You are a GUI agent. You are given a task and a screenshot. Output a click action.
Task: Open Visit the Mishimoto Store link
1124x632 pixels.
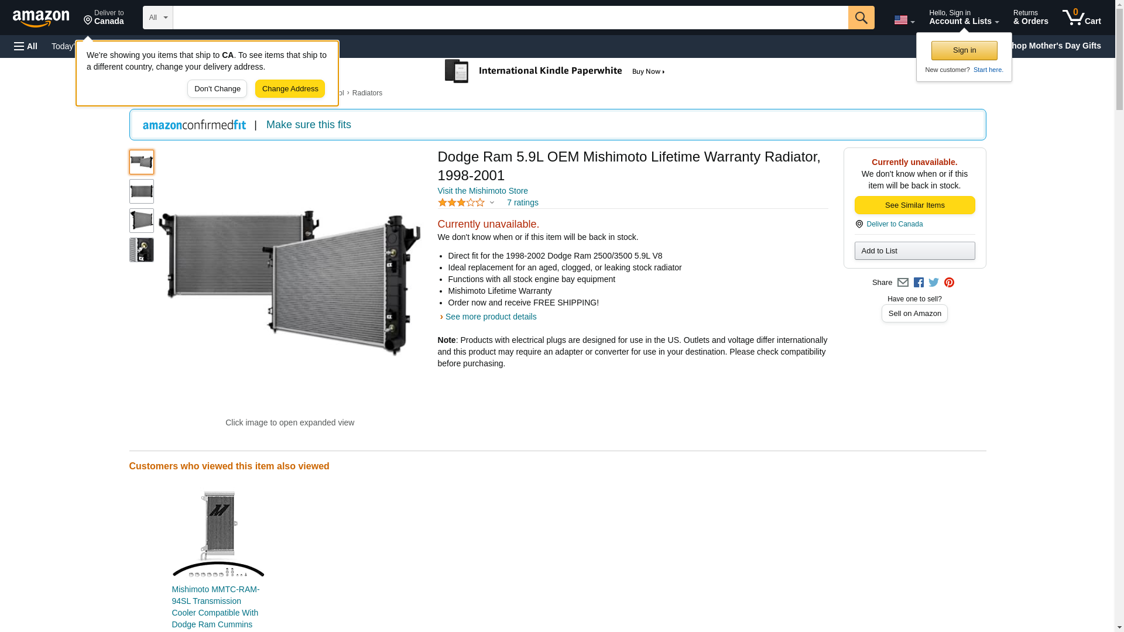click(482, 191)
